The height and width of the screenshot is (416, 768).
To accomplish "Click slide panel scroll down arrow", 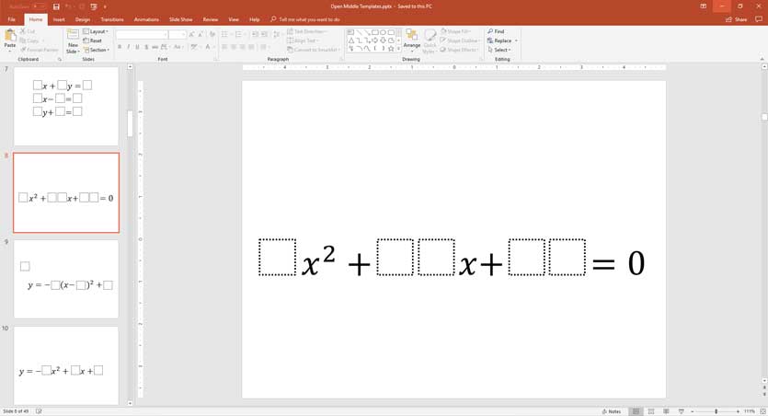I will pyautogui.click(x=130, y=403).
